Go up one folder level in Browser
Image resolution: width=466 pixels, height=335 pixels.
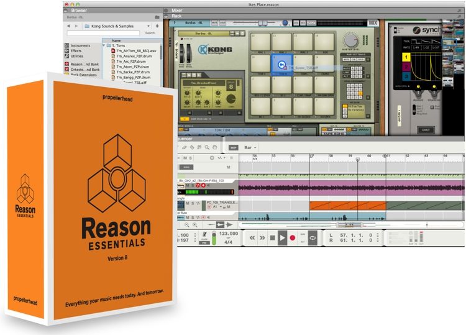(x=157, y=26)
